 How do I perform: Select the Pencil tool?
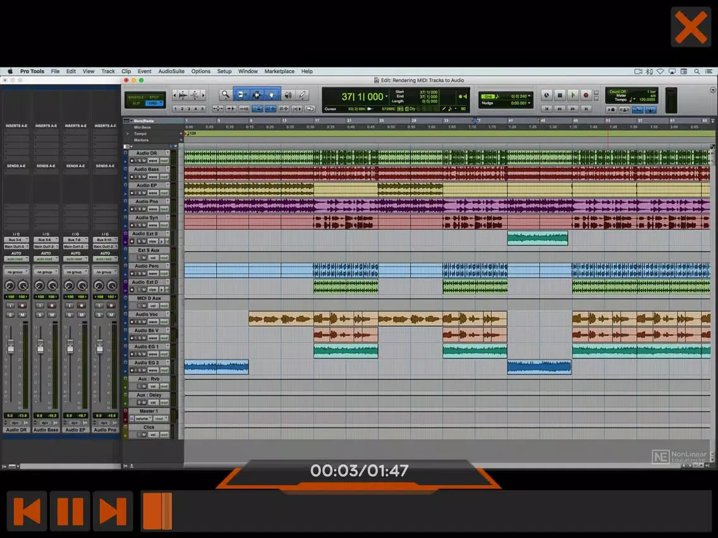click(x=303, y=95)
